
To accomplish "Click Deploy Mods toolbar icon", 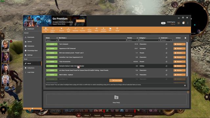I will point(75,29).
